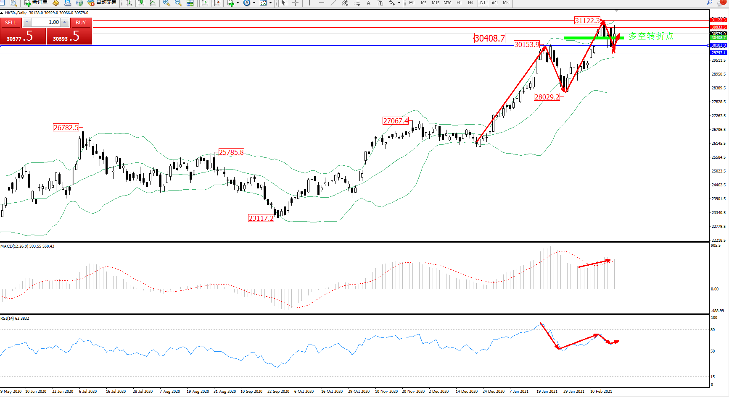Enable chart auto scroll icon
The image size is (729, 397).
tap(205, 3)
